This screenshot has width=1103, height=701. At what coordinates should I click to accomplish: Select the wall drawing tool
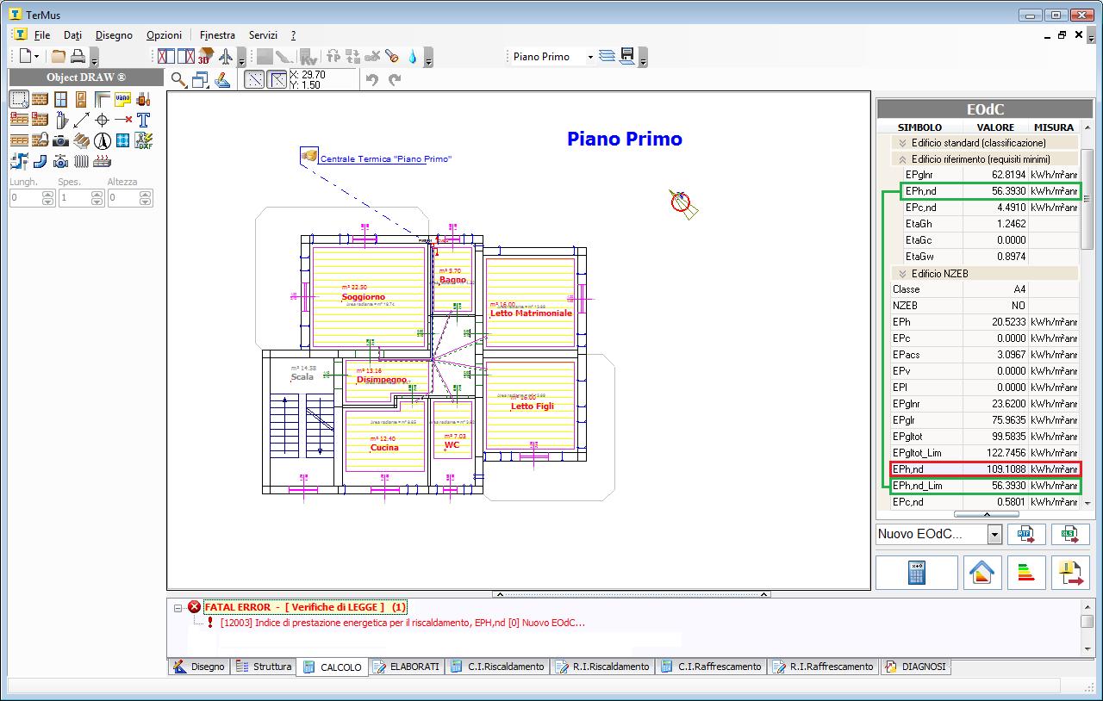pyautogui.click(x=40, y=99)
